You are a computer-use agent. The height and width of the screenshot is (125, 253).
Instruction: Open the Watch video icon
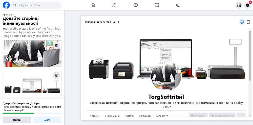click(136, 5)
